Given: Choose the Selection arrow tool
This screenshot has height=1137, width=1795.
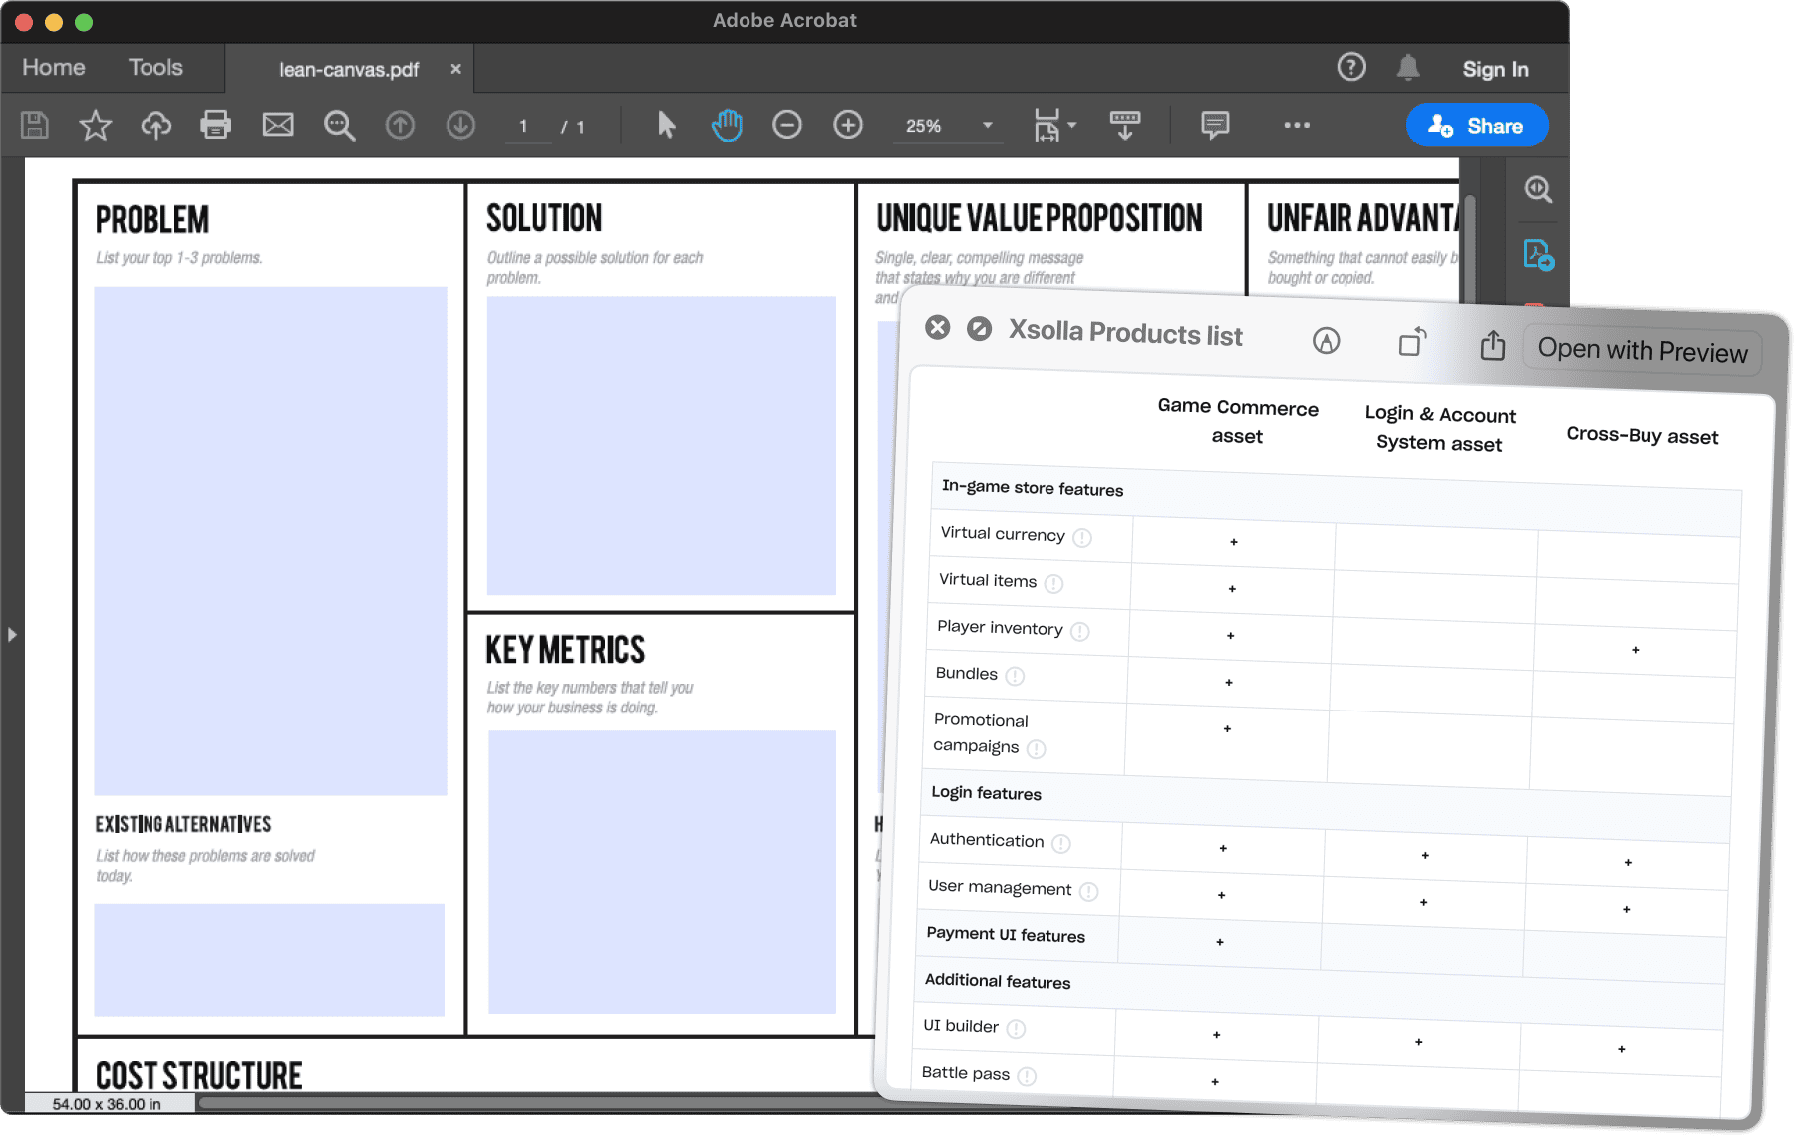Looking at the screenshot, I should click(667, 125).
